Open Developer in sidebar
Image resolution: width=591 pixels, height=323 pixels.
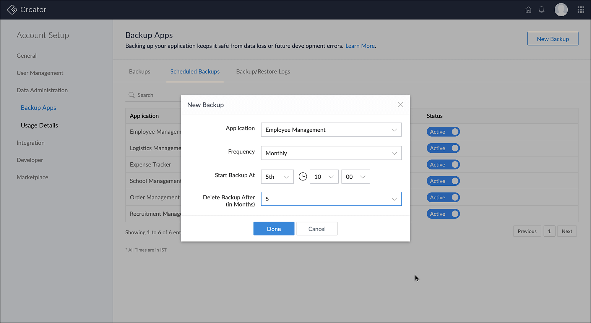click(x=30, y=160)
